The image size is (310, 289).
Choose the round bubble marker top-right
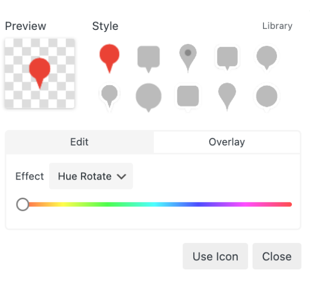(x=267, y=57)
